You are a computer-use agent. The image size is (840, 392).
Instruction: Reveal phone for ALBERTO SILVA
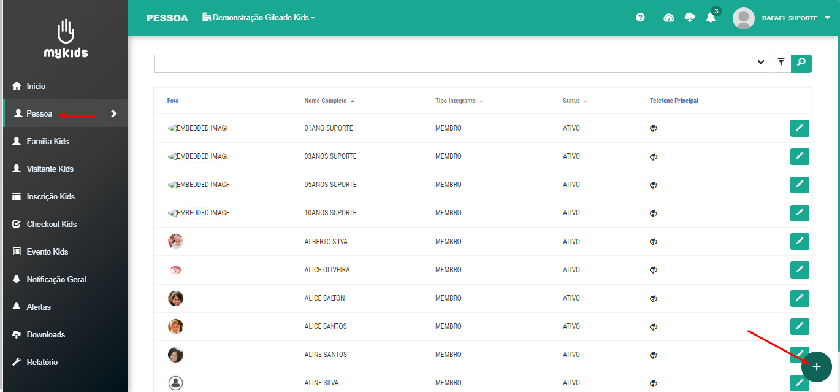pos(654,242)
